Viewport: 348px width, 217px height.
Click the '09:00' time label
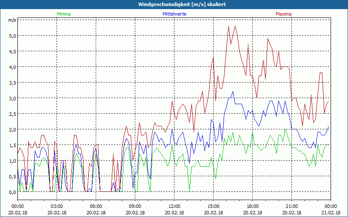tap(135, 207)
